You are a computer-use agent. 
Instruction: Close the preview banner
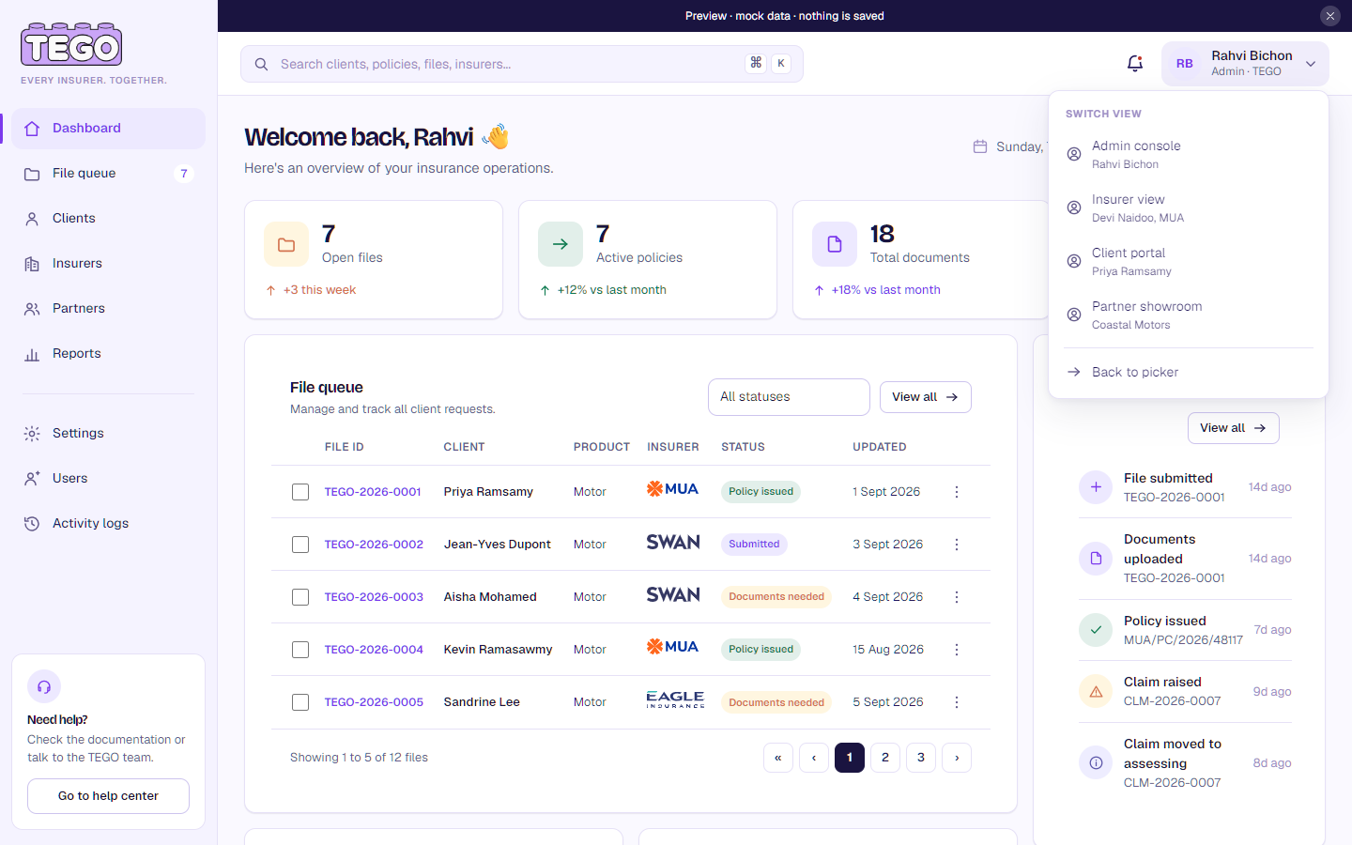(x=1330, y=16)
